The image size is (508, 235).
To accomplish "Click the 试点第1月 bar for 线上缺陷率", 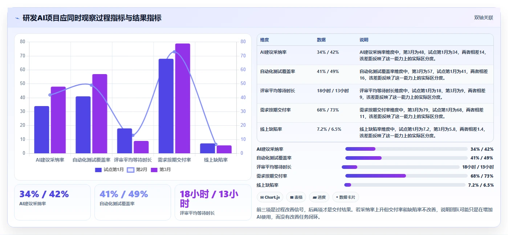I will (x=208, y=148).
